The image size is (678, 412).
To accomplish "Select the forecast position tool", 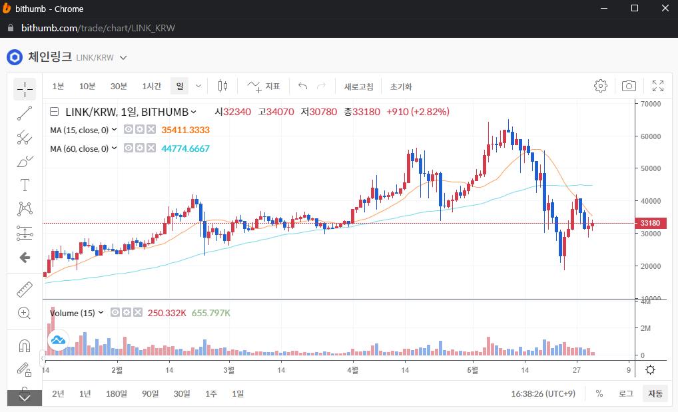I will click(25, 233).
